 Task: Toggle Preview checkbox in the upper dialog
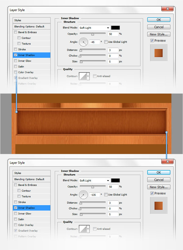tap(152, 41)
